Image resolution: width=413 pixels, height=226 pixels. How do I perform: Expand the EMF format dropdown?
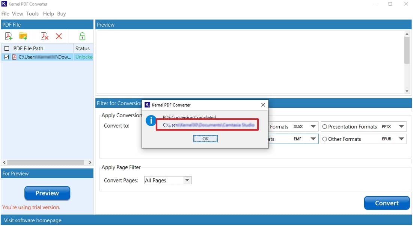[313, 139]
